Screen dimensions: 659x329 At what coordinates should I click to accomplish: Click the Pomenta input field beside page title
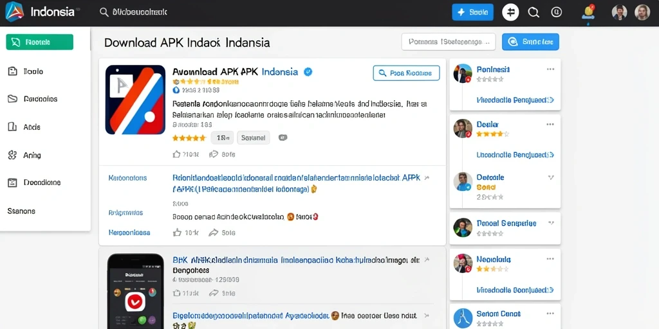tap(449, 42)
